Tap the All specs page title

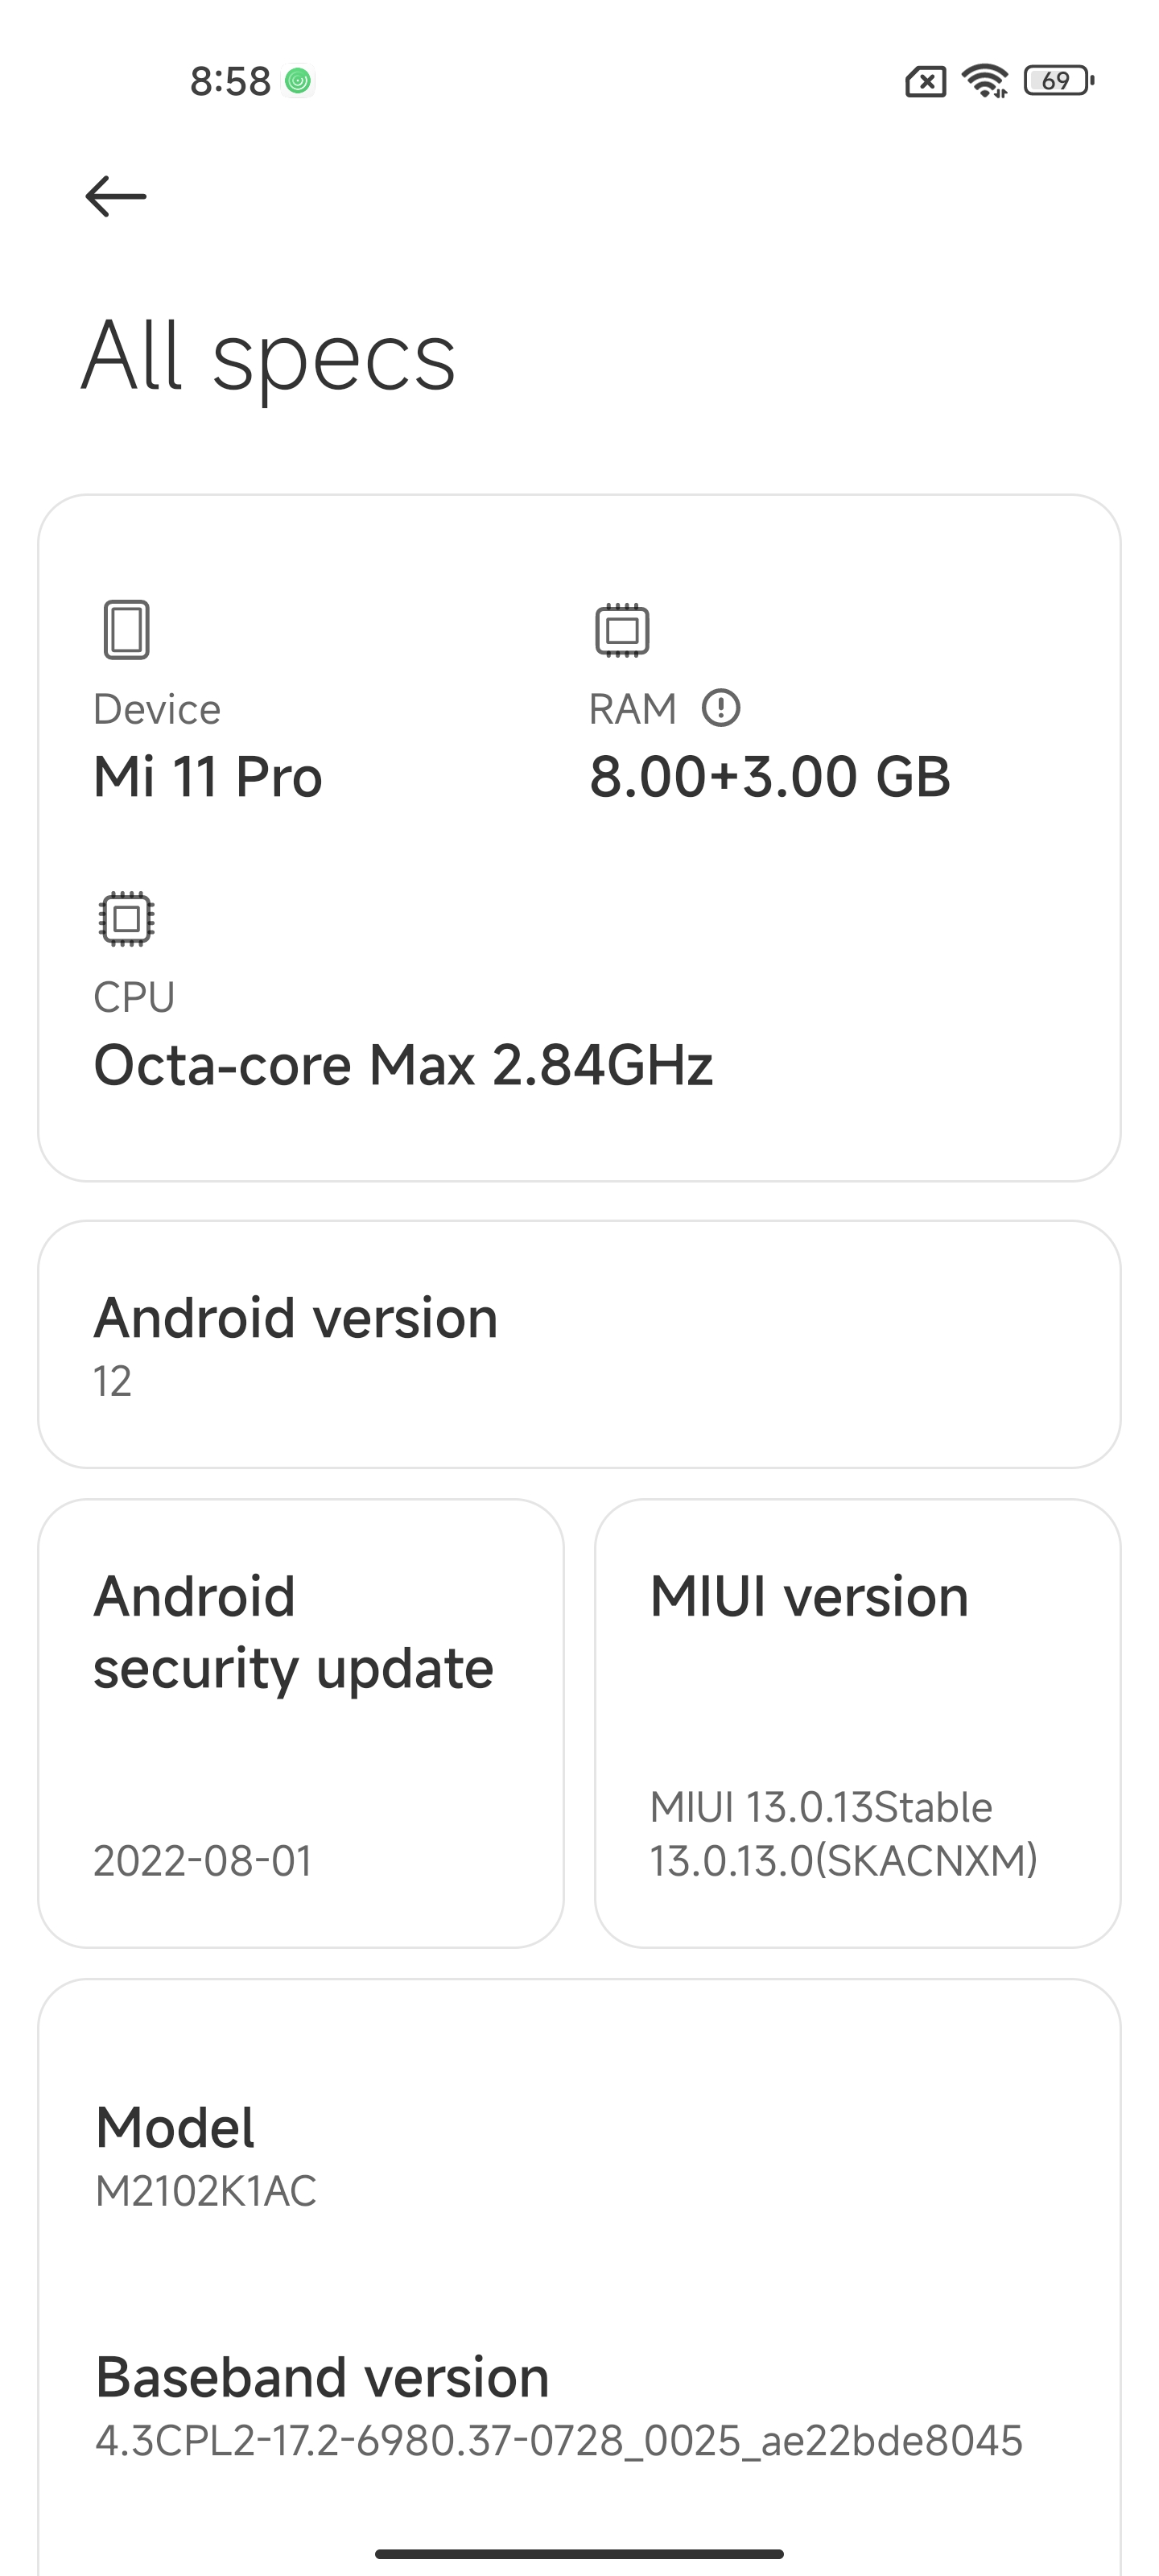tap(269, 356)
